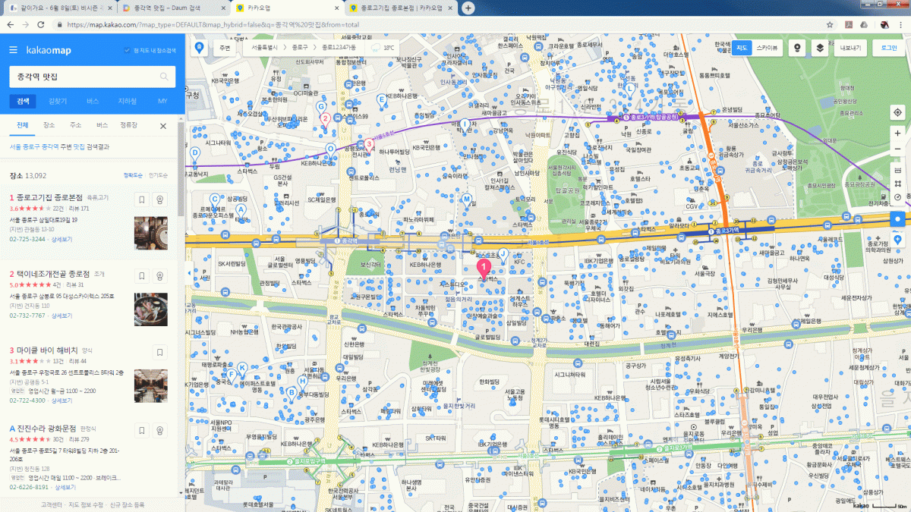911x512 pixels.
Task: Select the 검색 tab
Action: (23, 101)
